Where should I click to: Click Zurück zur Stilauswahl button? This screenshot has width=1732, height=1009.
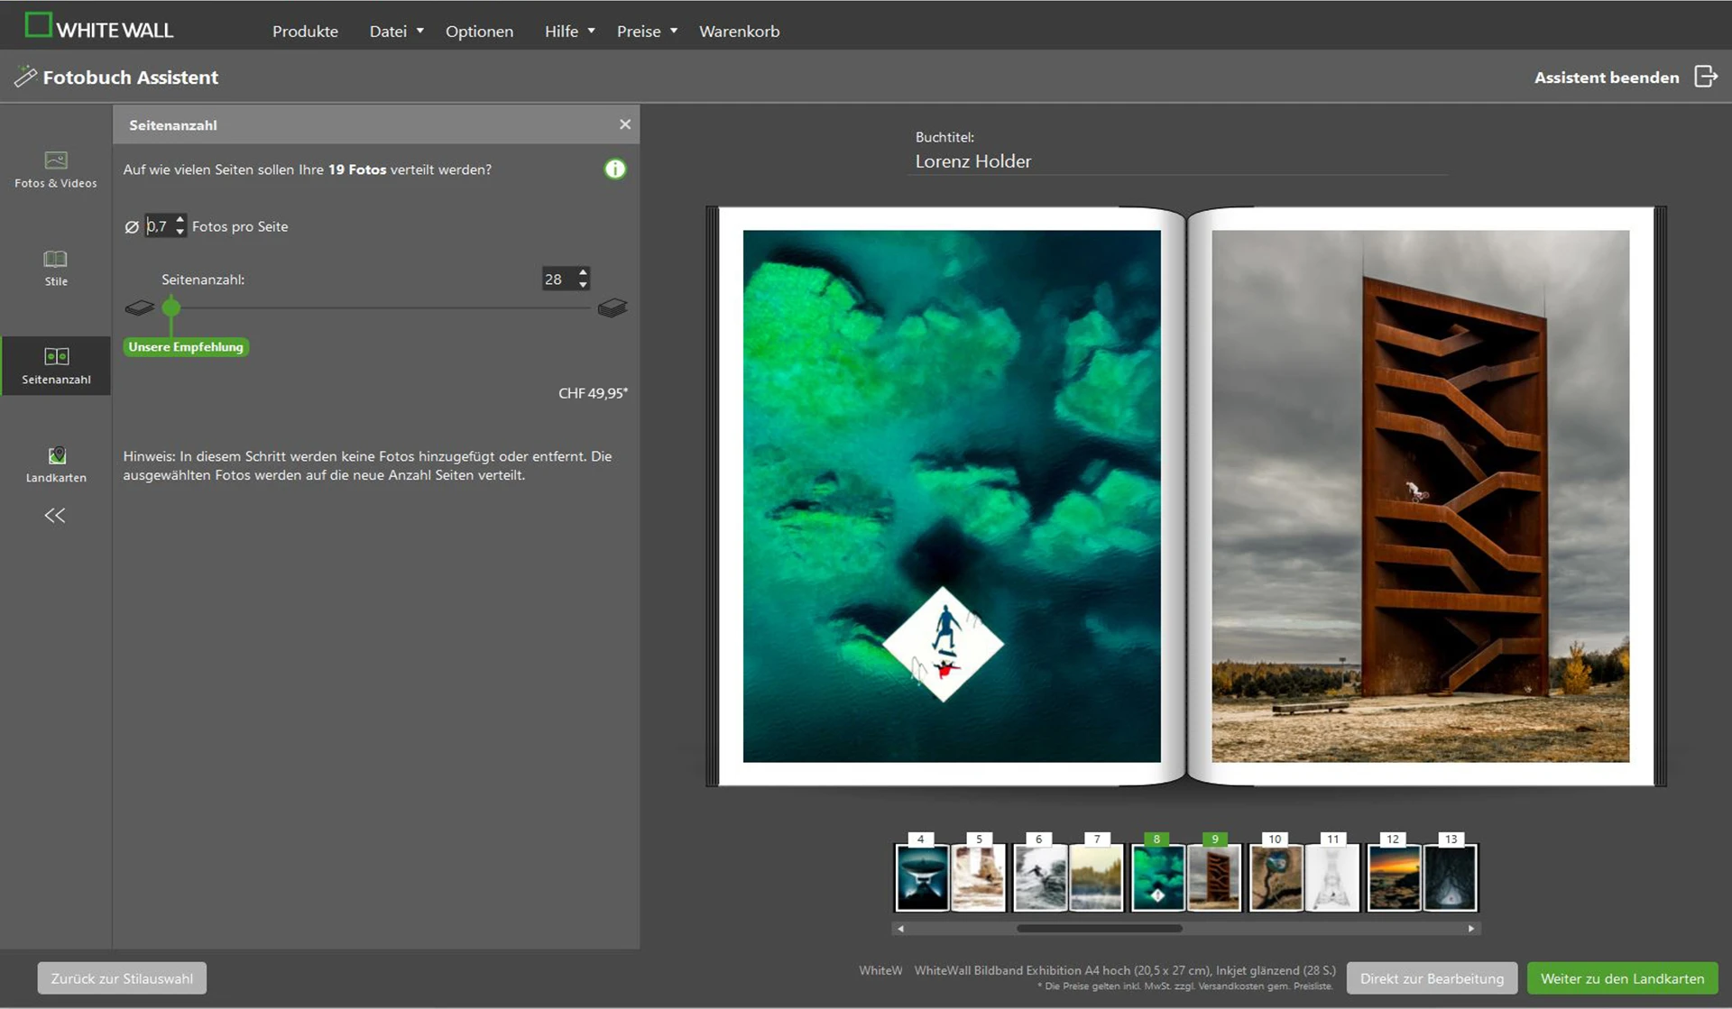pos(122,978)
